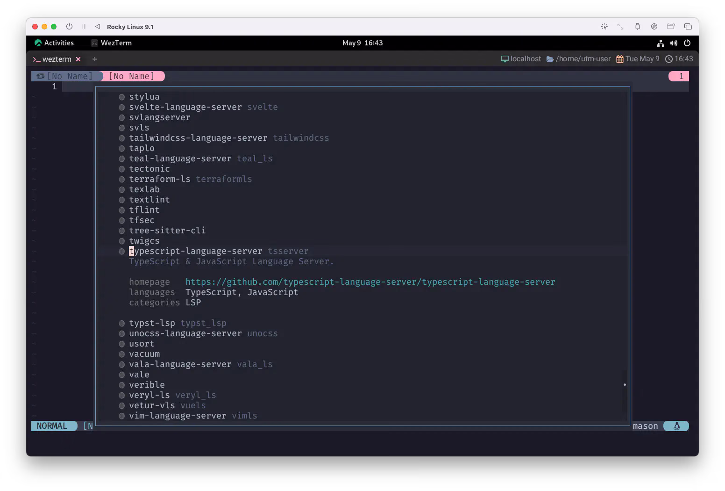This screenshot has height=491, width=725.
Task: Click the /home/utm-user path status
Action: 578,59
